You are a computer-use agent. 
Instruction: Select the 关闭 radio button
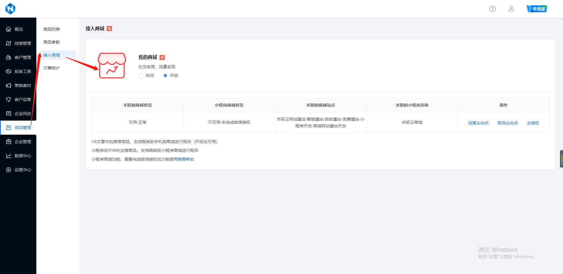141,76
